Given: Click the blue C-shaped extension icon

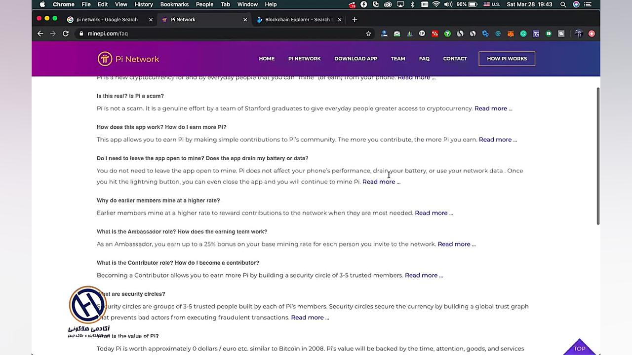Looking at the screenshot, I should (x=498, y=34).
